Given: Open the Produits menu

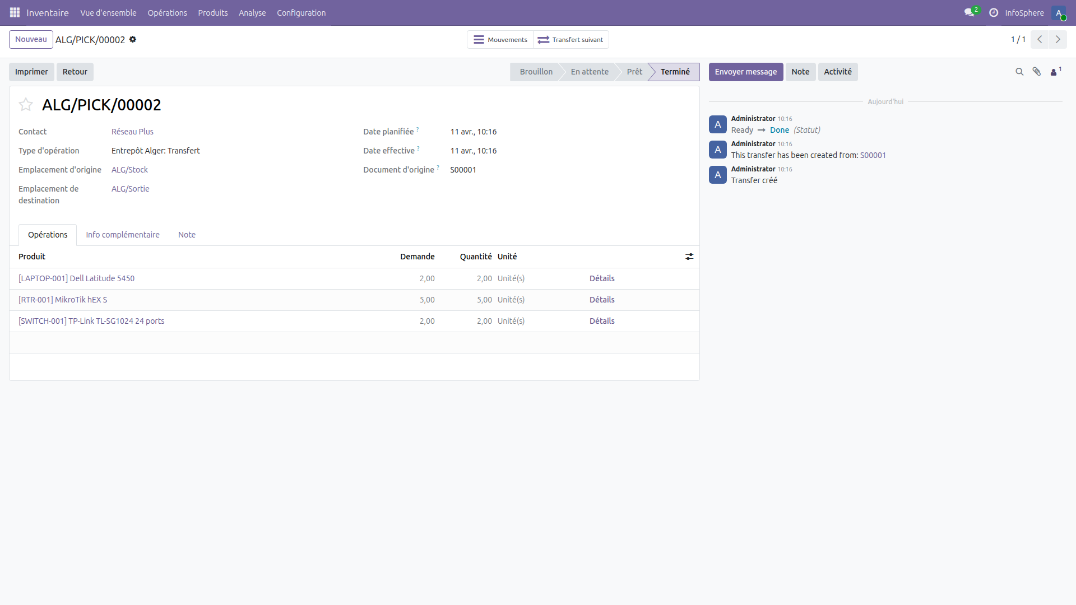Looking at the screenshot, I should [x=212, y=12].
